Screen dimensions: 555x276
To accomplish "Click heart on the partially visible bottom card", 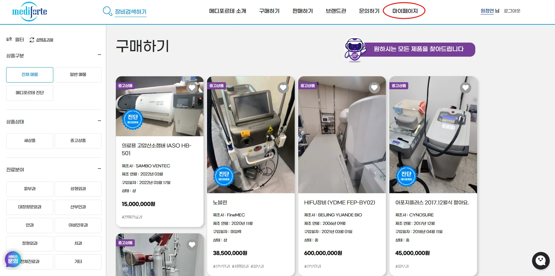I will coord(192,245).
